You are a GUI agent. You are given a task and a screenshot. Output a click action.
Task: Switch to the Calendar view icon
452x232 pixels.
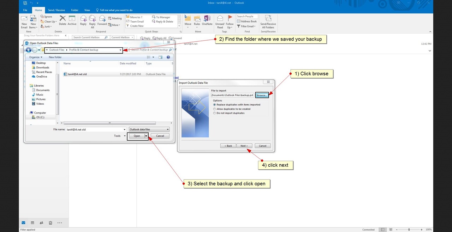coord(32,223)
